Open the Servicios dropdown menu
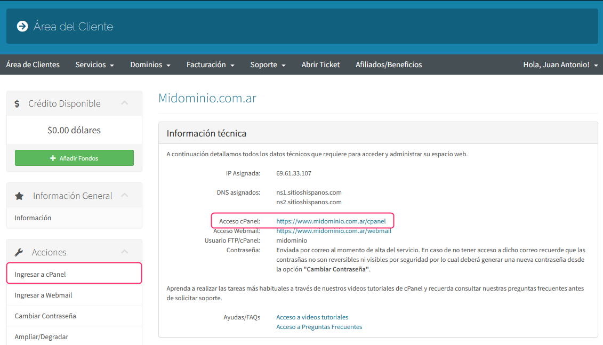 pos(94,65)
